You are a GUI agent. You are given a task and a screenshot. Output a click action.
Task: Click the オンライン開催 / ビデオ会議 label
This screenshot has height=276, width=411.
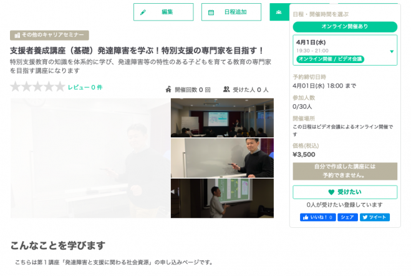pos(331,59)
